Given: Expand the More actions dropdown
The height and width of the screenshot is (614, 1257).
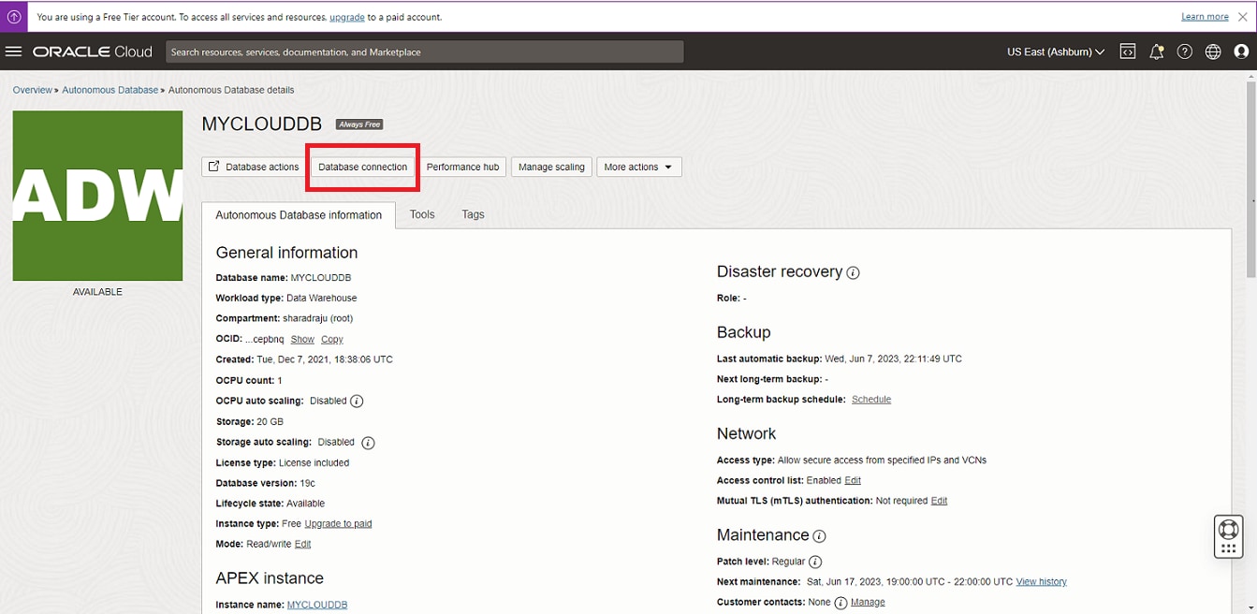Looking at the screenshot, I should click(x=638, y=167).
